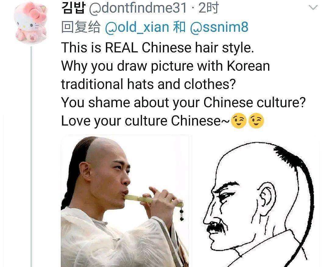Screen dimensions: 329x267
Task: Click the 'This is REAL Chinese hair style.' line
Action: 157,48
